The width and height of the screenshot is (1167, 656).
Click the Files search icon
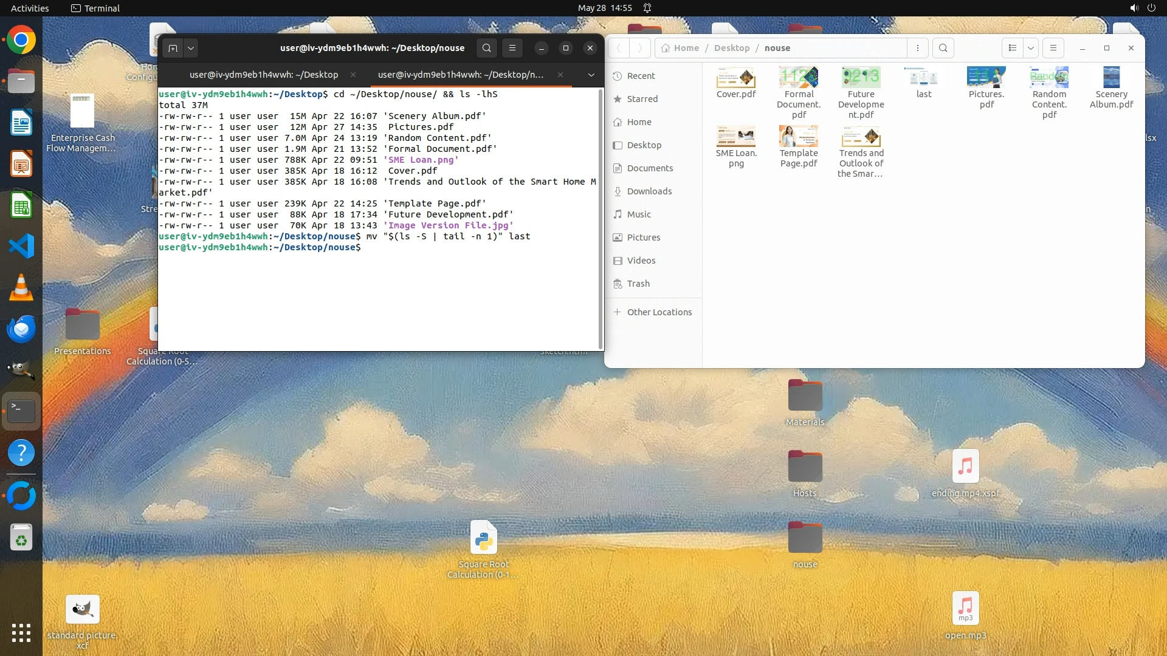(x=943, y=48)
